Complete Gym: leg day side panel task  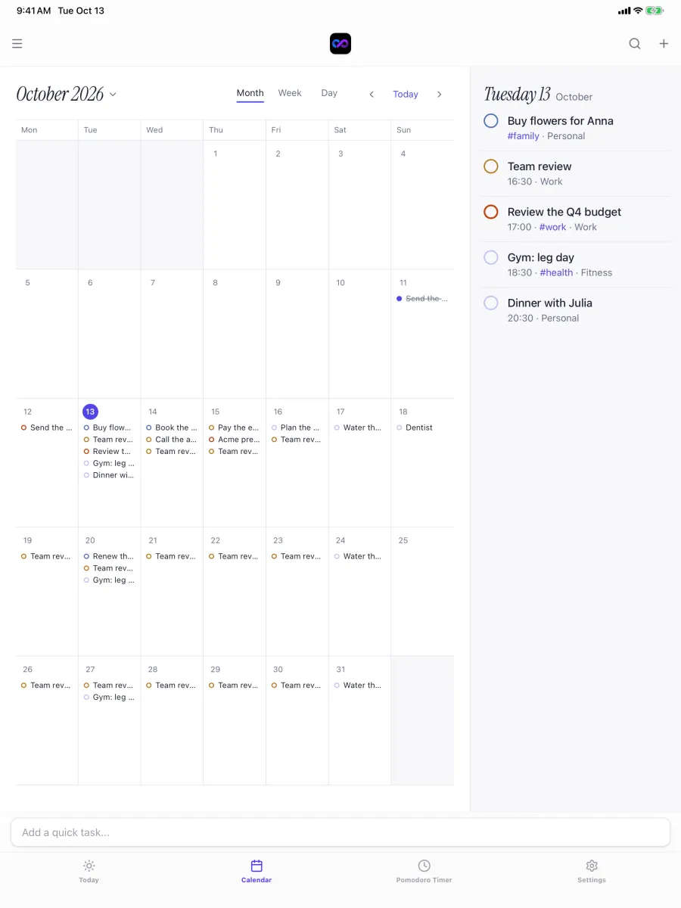491,257
